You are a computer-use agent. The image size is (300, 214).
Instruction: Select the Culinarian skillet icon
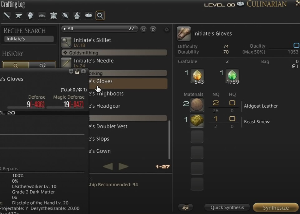(x=89, y=16)
